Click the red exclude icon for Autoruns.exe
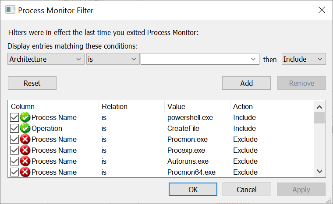333x204 pixels. (x=25, y=161)
